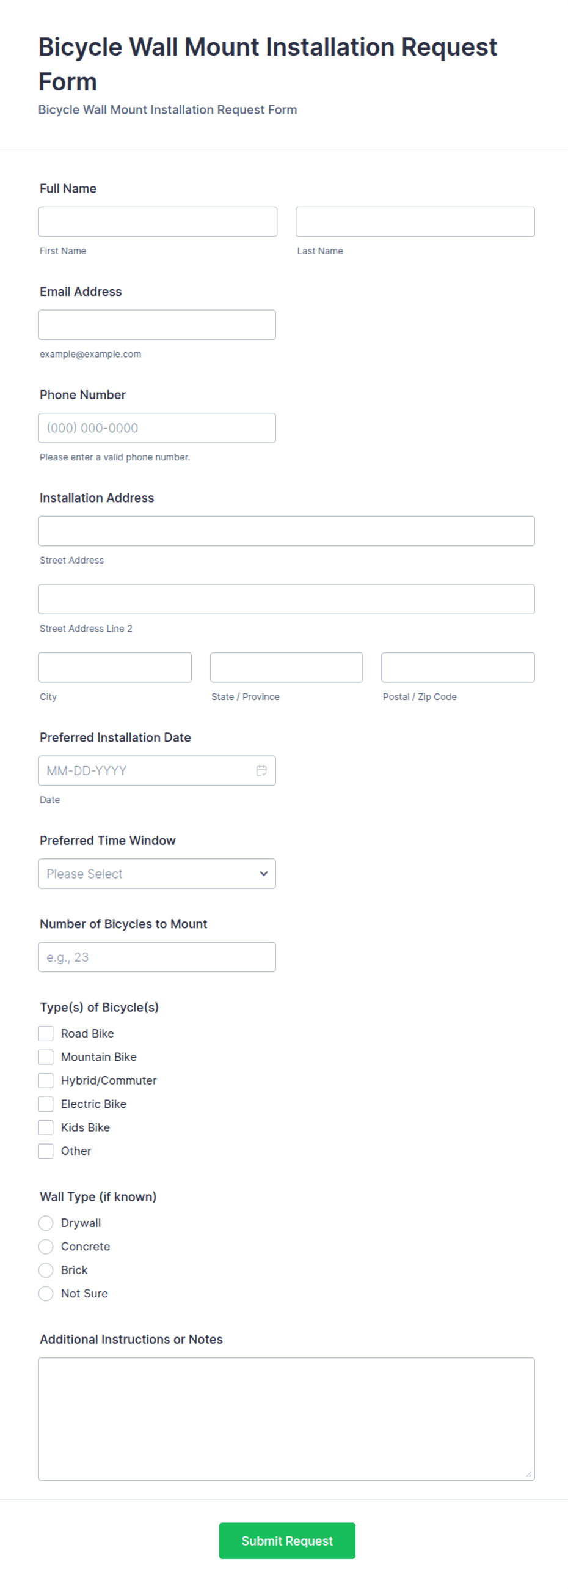Pick the Brick wall type option
Viewport: 568px width, 1589px height.
pos(46,1269)
